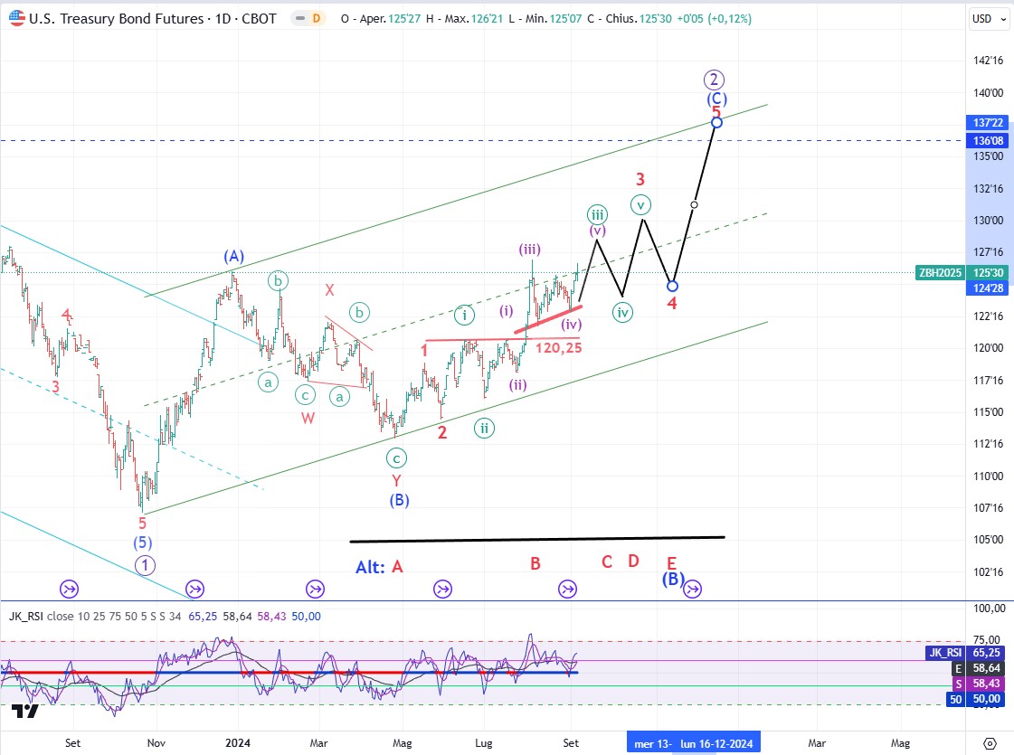Screen dimensions: 1014x755
Task: Open the USD currency dropdown
Action: coord(989,19)
